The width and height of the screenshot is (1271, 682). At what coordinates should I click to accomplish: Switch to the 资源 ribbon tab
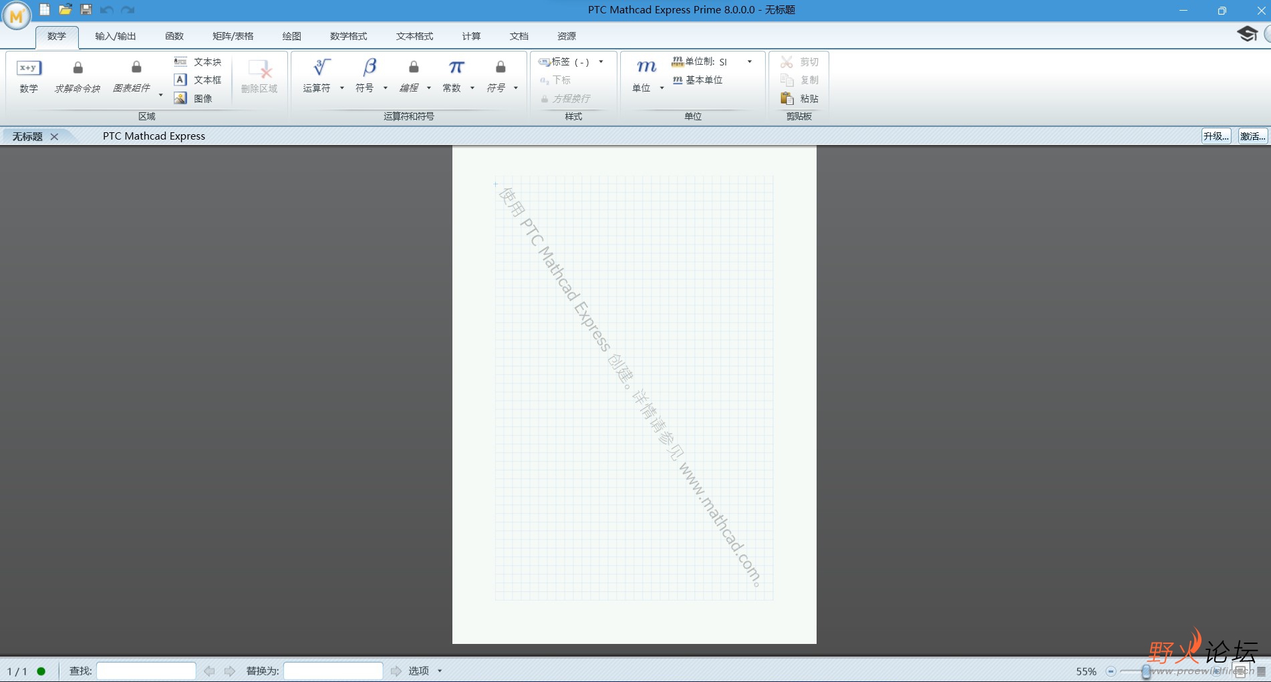point(567,36)
